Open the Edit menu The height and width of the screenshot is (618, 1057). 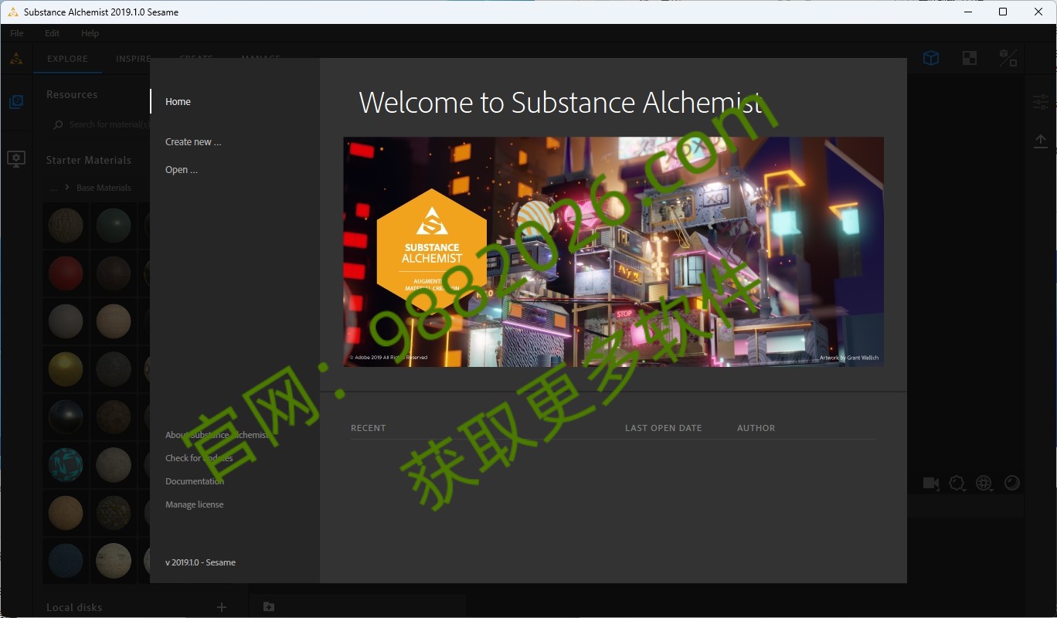[52, 33]
